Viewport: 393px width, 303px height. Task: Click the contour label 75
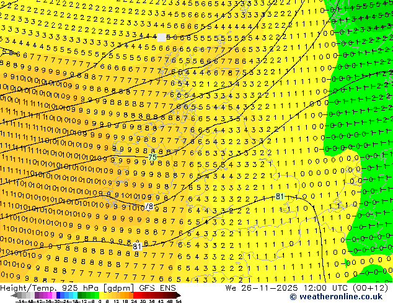click(152, 157)
